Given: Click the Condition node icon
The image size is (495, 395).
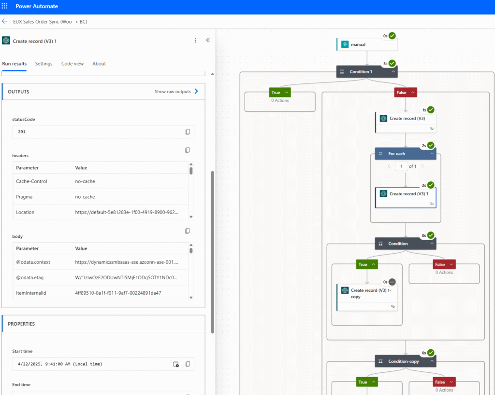Looking at the screenshot, I should click(380, 244).
